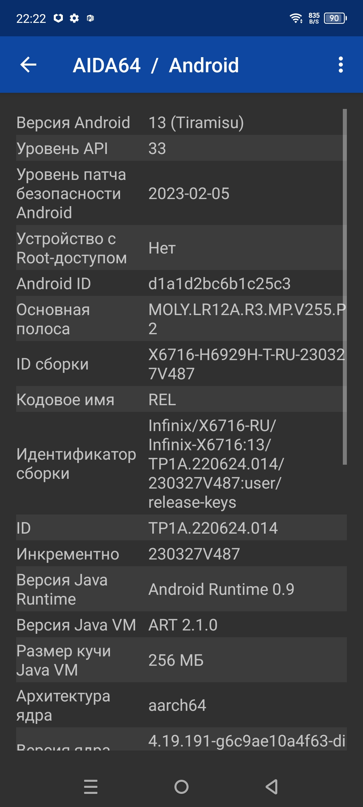Tap the hexagon shield status bar icon

click(x=58, y=18)
